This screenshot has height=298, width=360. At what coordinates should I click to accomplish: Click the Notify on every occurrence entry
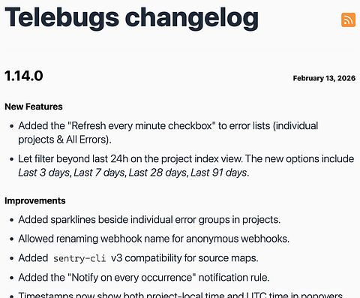[x=144, y=278]
